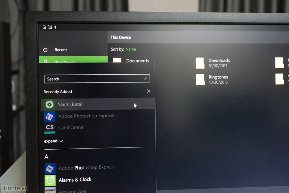The image size is (289, 193).
Task: Close the Recently Added section
Action: (x=148, y=91)
